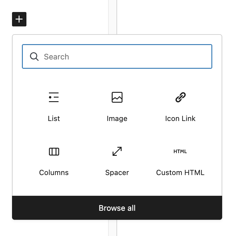This screenshot has width=236, height=236.
Task: Click the vertical divider strip above the popover
Action: pyautogui.click(x=112, y=17)
